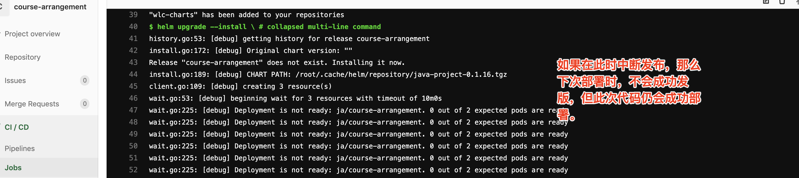This screenshot has height=178, width=799.
Task: Click log line number 46
Action: coord(133,98)
